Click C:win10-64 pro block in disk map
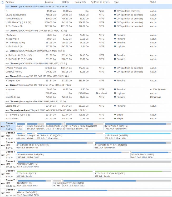This screenshot has height=197, width=172. pyautogui.click(x=117, y=183)
